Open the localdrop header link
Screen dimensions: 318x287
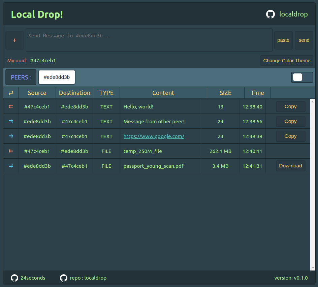pos(293,14)
